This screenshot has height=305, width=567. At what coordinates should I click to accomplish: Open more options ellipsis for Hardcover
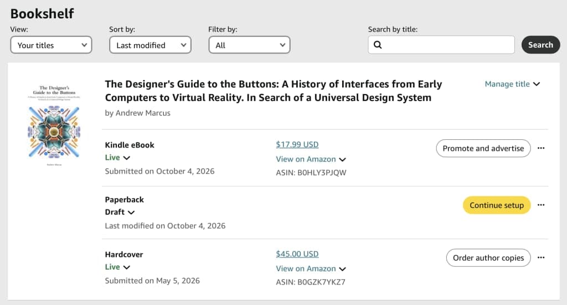tap(541, 257)
